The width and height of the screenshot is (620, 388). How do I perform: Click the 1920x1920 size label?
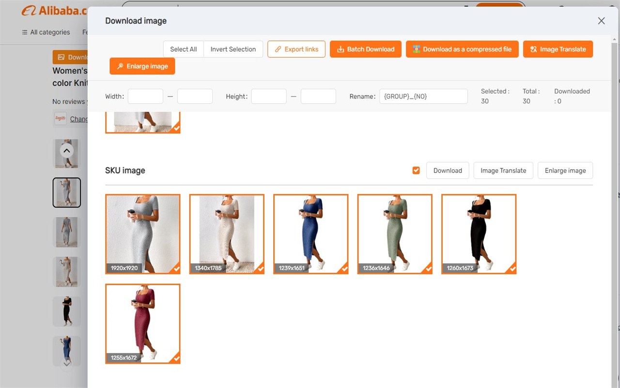(x=124, y=268)
